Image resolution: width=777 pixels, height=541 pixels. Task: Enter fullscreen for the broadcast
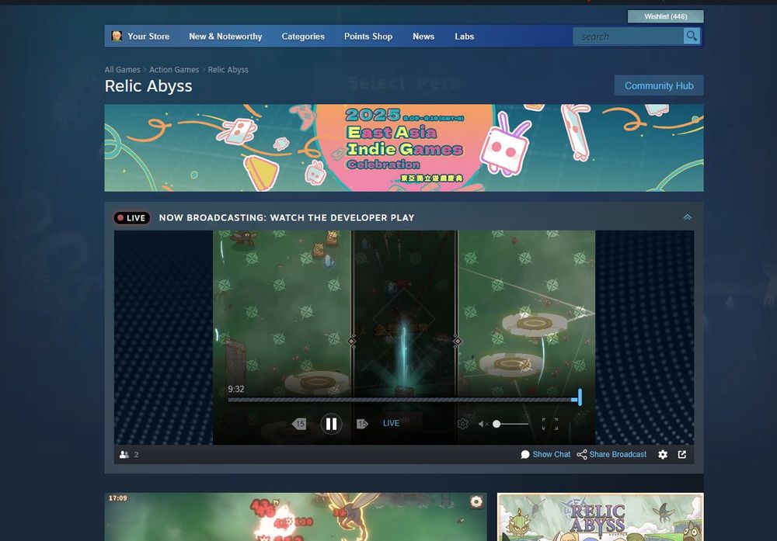click(550, 424)
